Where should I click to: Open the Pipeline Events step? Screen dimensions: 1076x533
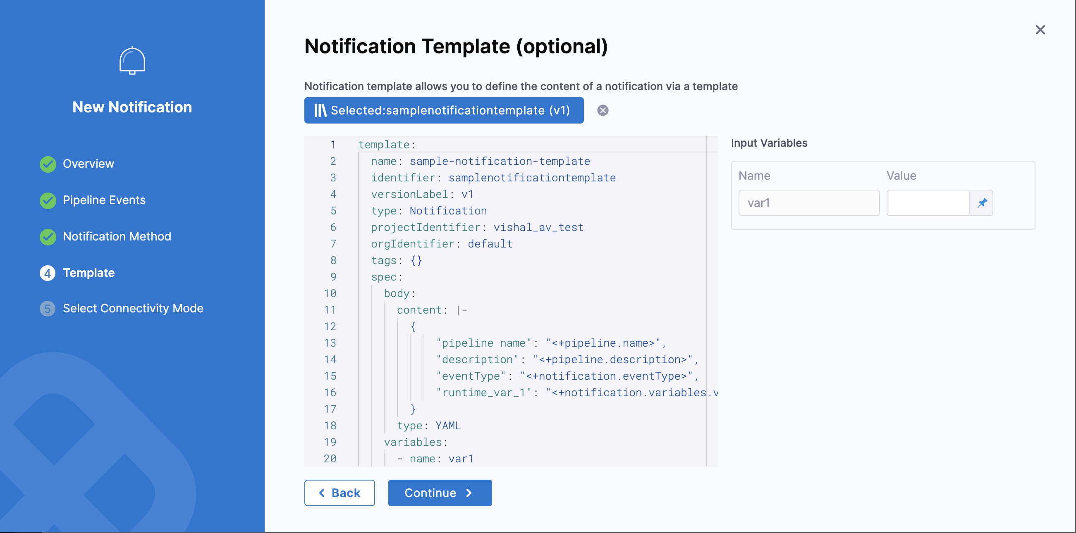(x=104, y=200)
